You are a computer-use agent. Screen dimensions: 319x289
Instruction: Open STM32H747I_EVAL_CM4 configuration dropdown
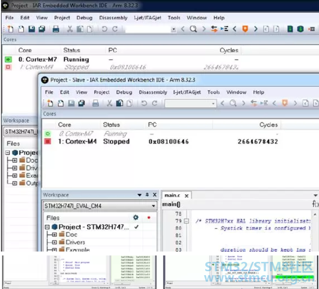tap(154, 206)
